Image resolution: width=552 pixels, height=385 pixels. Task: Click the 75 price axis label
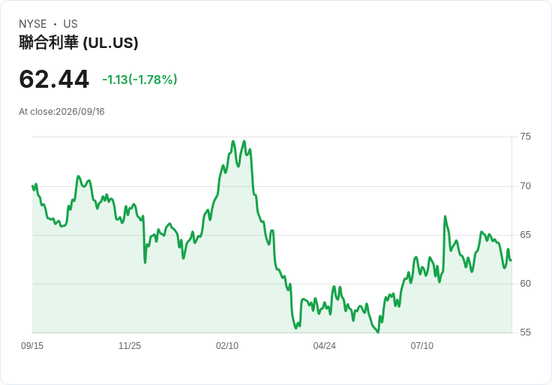tap(525, 137)
